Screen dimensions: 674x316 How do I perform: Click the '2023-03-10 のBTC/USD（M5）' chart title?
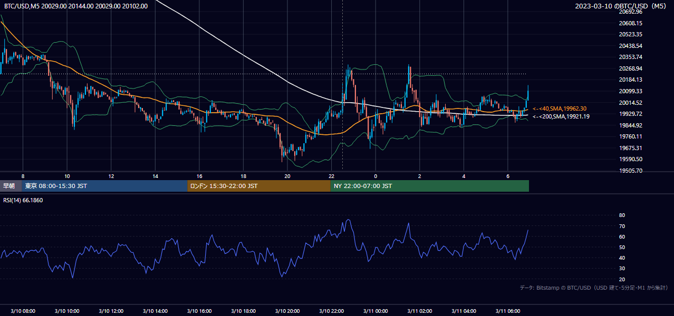[622, 6]
